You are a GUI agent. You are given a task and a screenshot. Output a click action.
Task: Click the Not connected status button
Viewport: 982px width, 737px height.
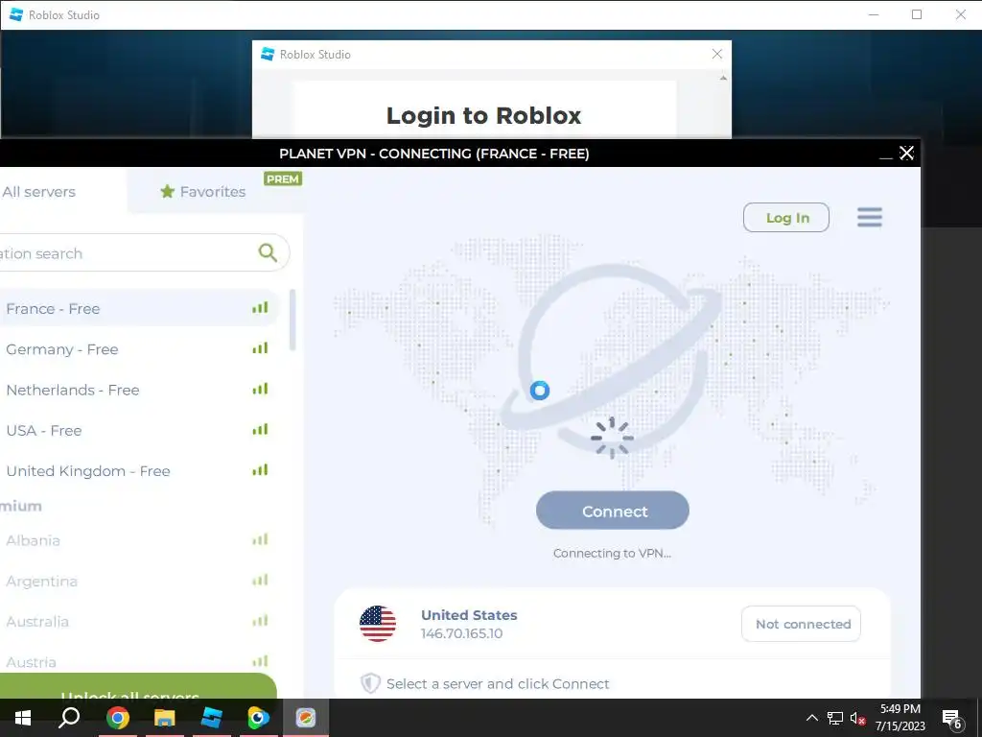click(x=801, y=624)
